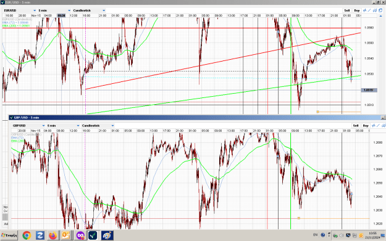Click orange media player tray icon
The width and height of the screenshot is (386, 241).
pos(361,235)
